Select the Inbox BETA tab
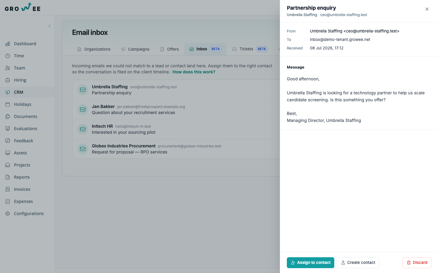This screenshot has height=273, width=438. coord(205,49)
